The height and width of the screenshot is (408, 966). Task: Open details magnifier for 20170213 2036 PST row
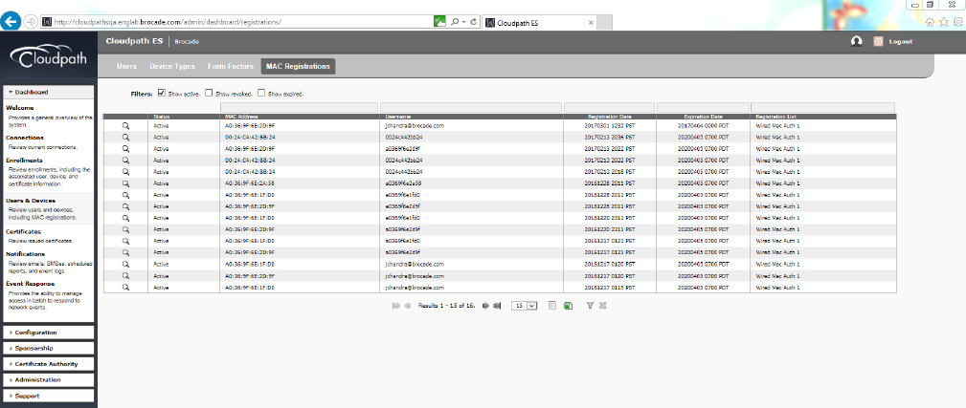(x=125, y=137)
